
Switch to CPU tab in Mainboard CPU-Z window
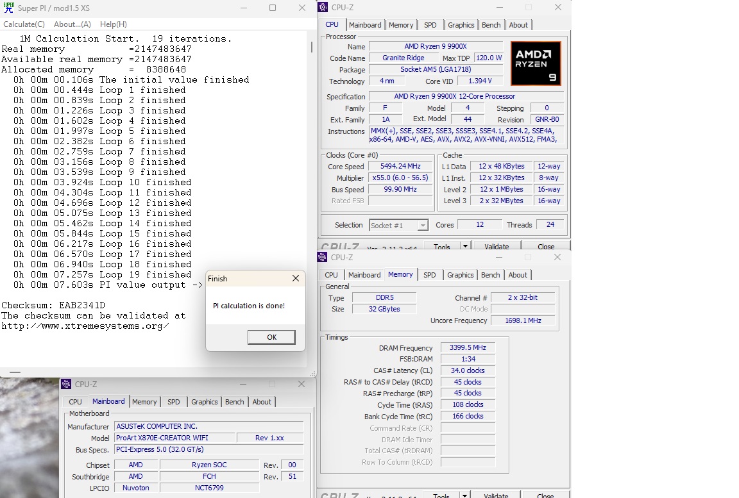coord(76,402)
